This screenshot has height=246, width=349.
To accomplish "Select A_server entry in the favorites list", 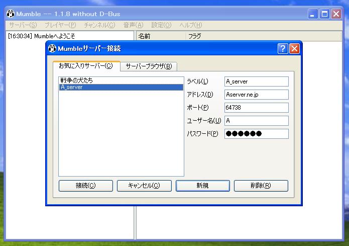I will pos(71,87).
